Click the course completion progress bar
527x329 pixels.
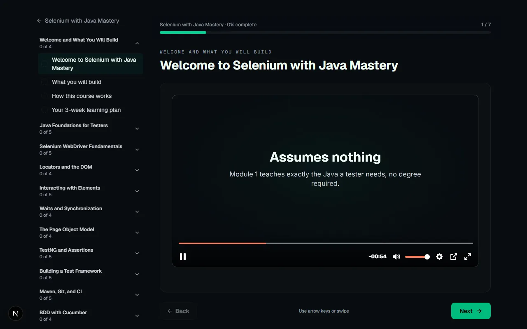325,32
